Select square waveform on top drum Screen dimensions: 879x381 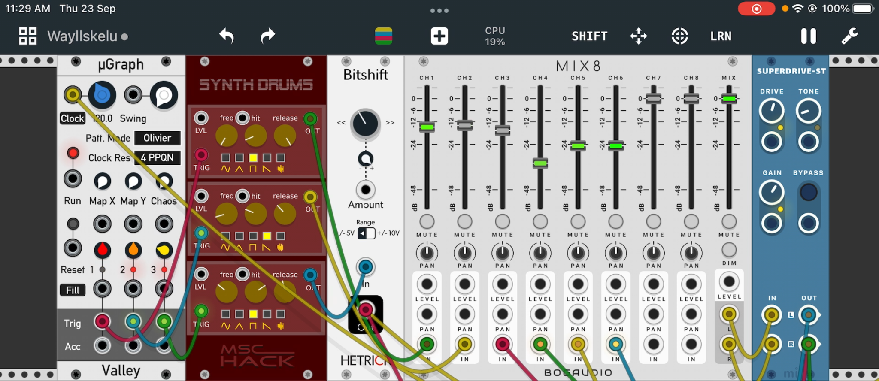click(253, 158)
